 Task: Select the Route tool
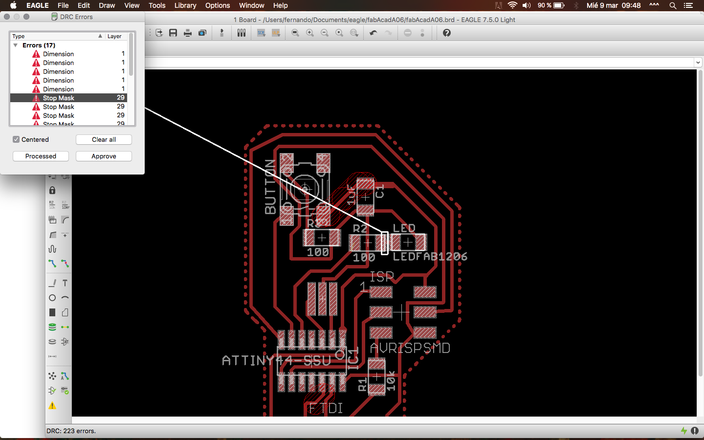pyautogui.click(x=52, y=264)
